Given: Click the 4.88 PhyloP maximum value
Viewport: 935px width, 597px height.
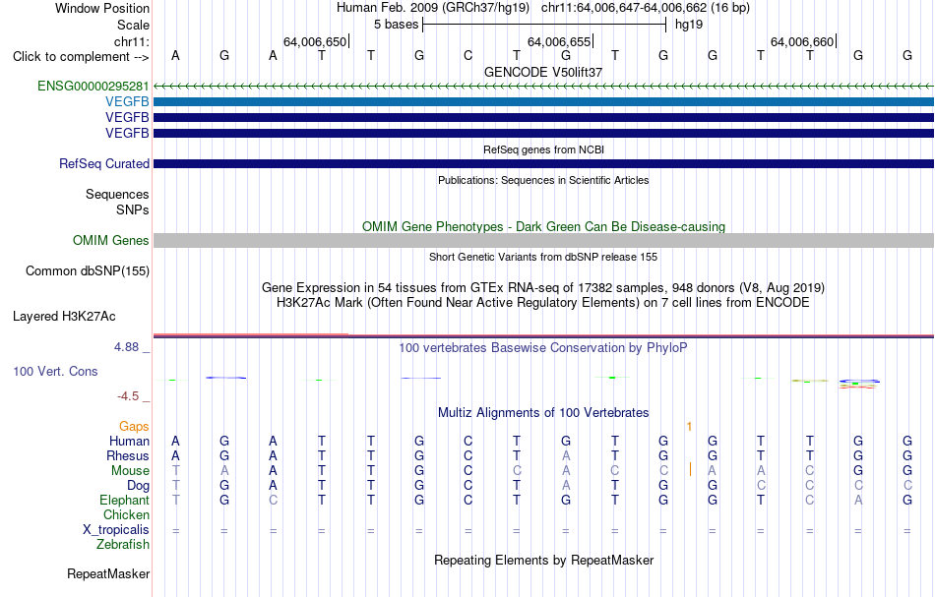Looking at the screenshot, I should [126, 347].
